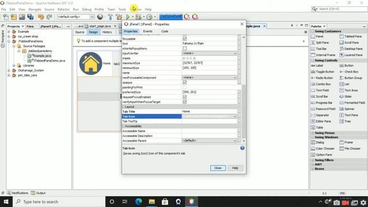Click the Windows taskbar search box
368x207 pixels.
tap(59, 202)
